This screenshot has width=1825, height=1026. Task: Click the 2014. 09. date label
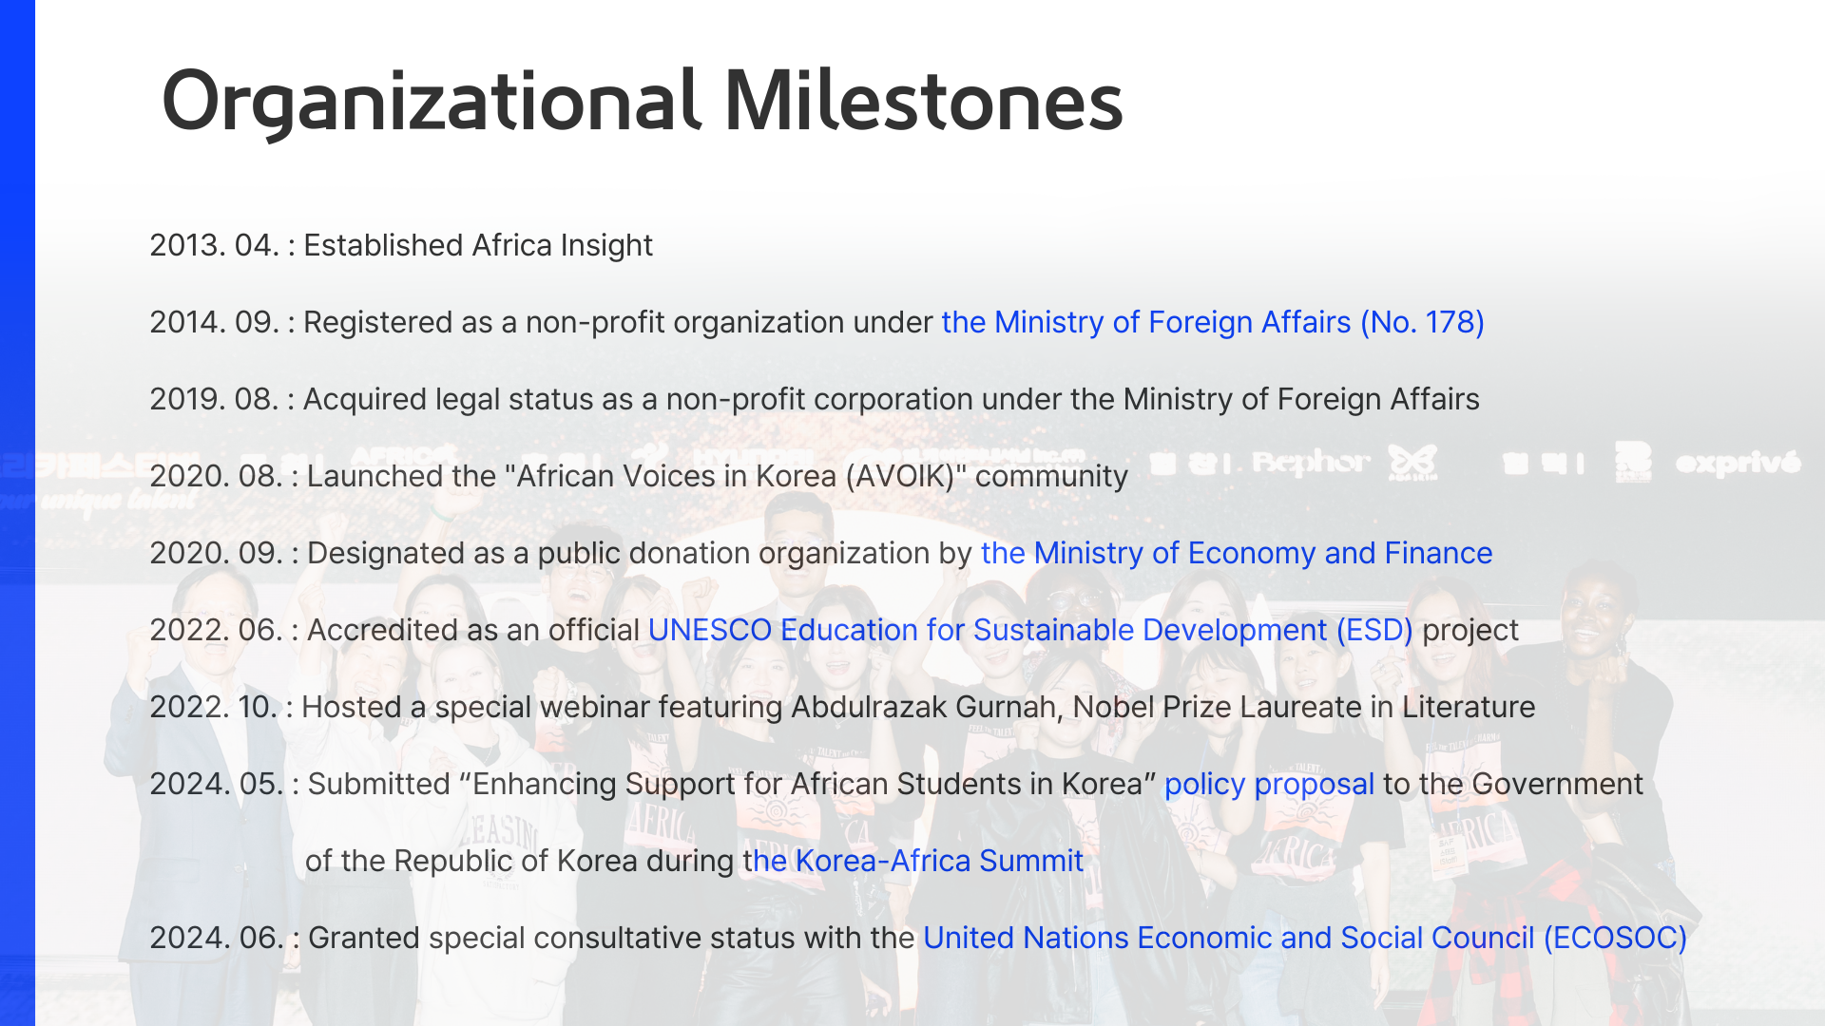point(215,323)
